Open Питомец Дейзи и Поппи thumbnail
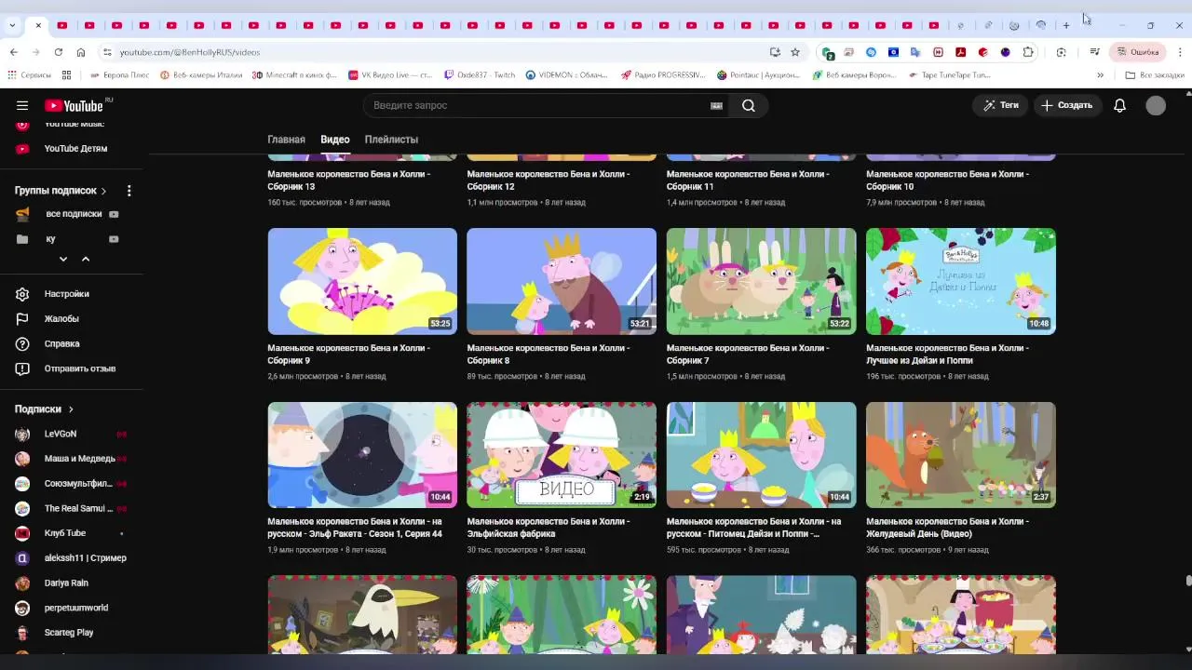1192x670 pixels. pos(761,455)
